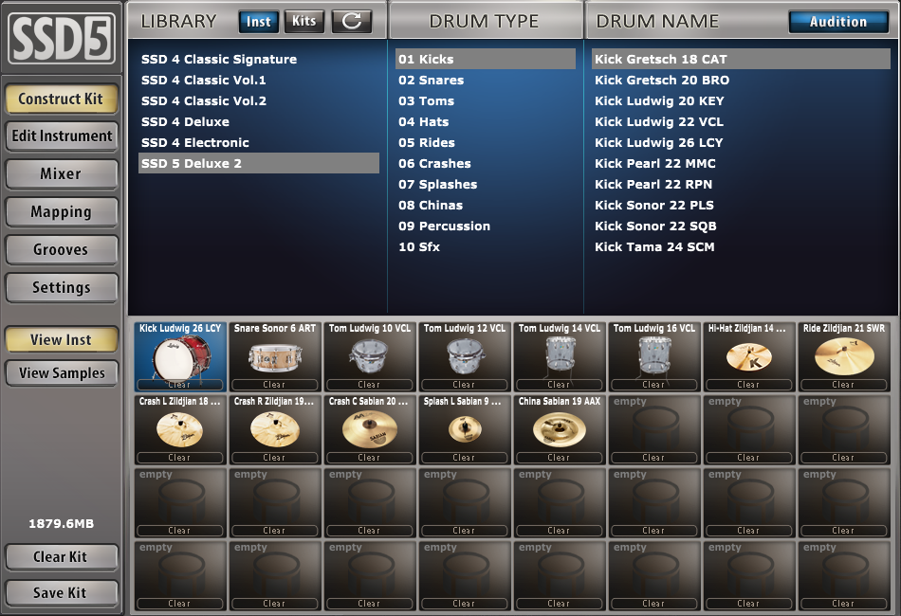Screen dimensions: 901x616
Task: Click the Clear Kit button
Action: click(61, 557)
